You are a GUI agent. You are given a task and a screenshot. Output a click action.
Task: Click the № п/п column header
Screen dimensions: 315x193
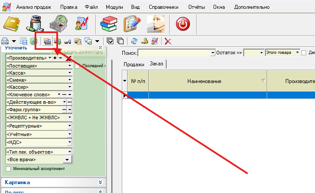pos(138,81)
